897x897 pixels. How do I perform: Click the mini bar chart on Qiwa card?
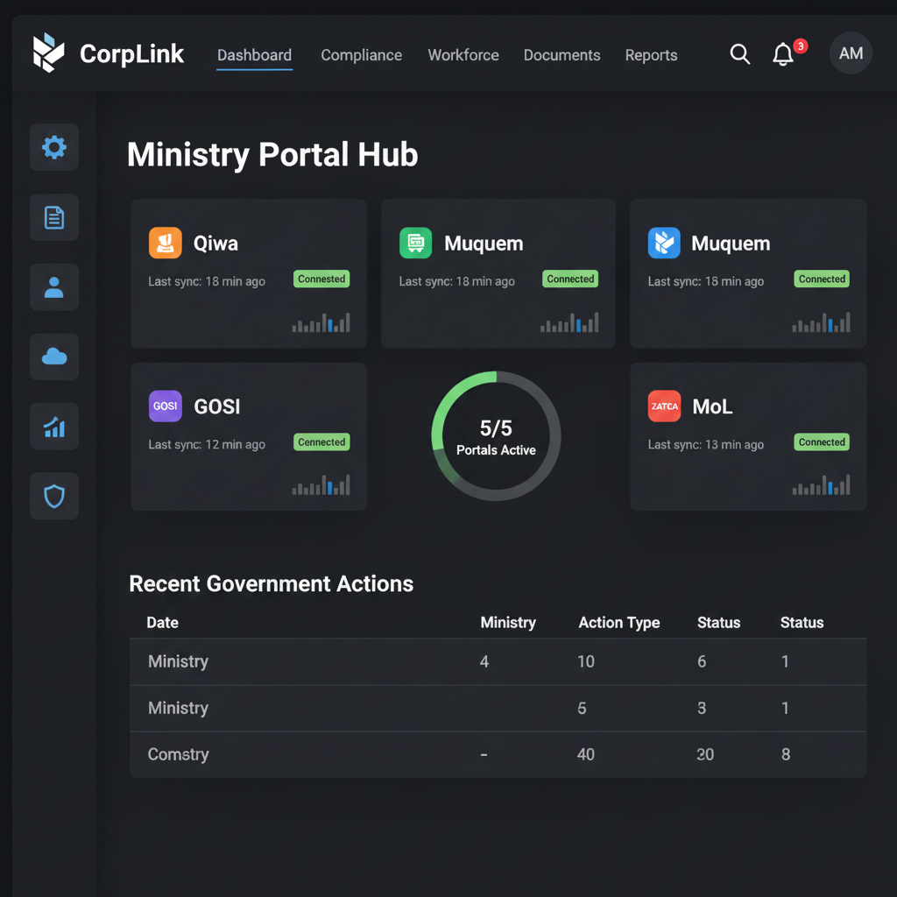[321, 322]
